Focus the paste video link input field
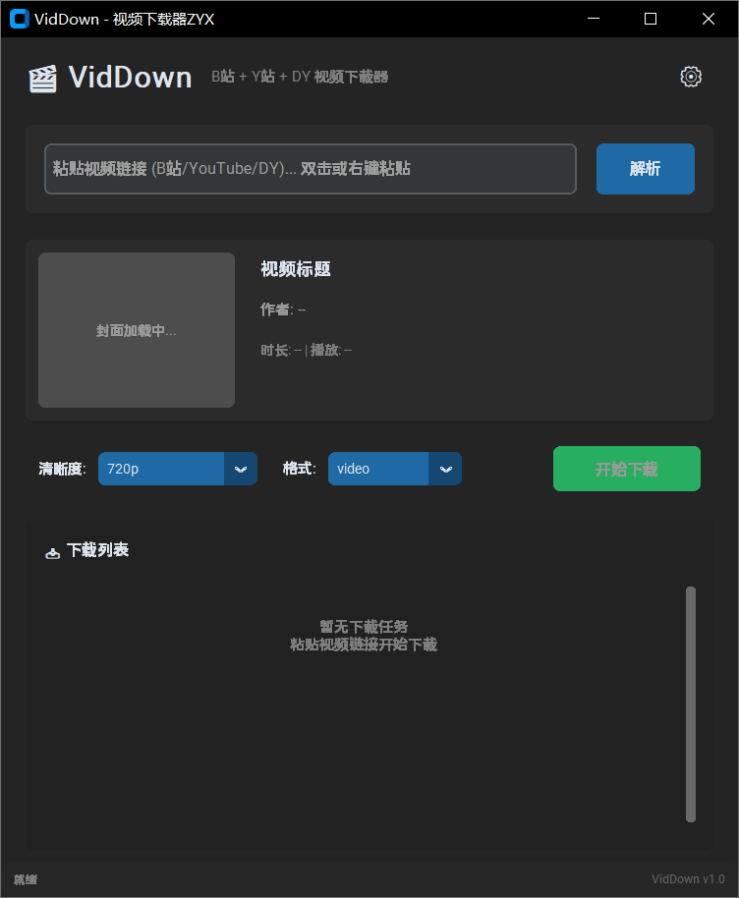 [310, 169]
